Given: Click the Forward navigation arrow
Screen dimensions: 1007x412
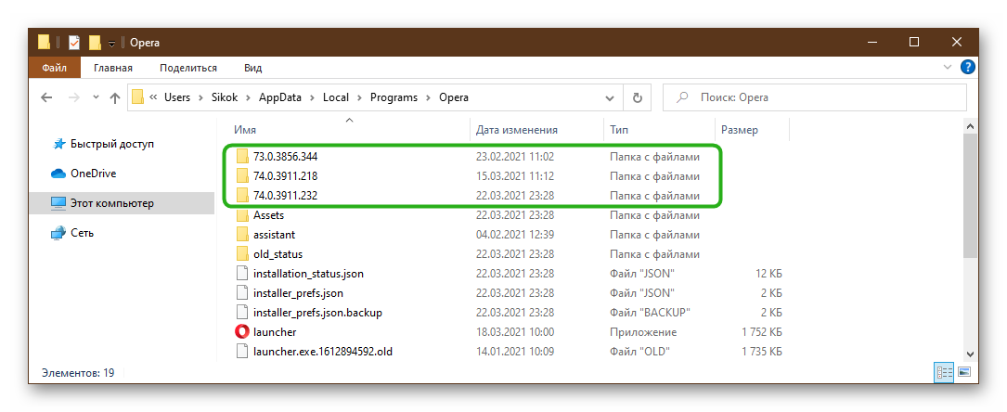Looking at the screenshot, I should pos(74,97).
